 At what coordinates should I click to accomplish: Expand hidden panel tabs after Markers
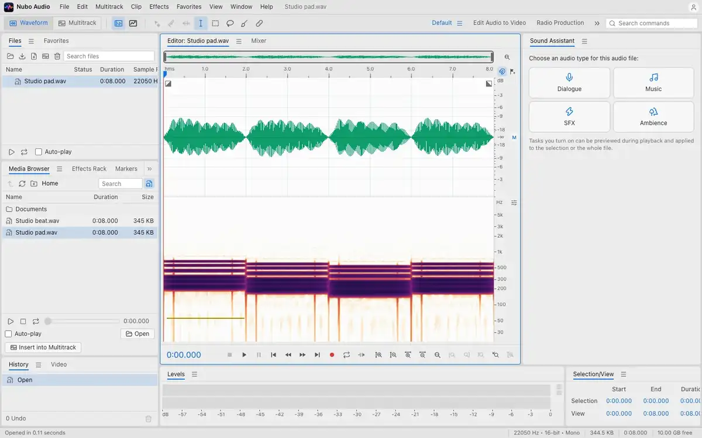[149, 169]
